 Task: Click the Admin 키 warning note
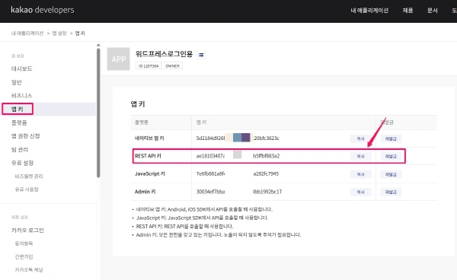[x=219, y=234]
